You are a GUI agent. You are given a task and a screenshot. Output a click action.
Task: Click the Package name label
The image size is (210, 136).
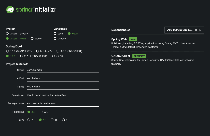(16, 103)
